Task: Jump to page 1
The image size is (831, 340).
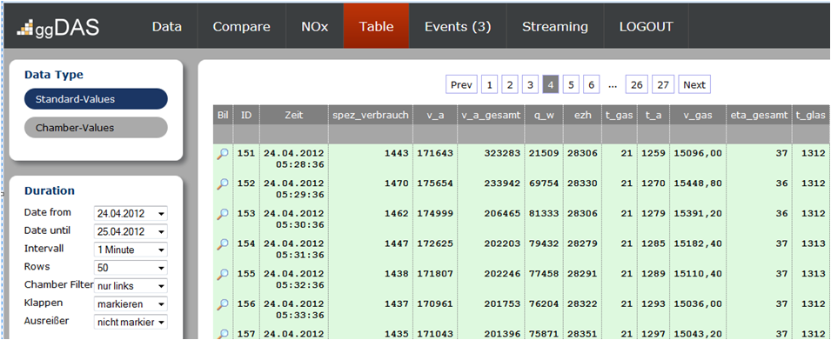Action: 489,84
